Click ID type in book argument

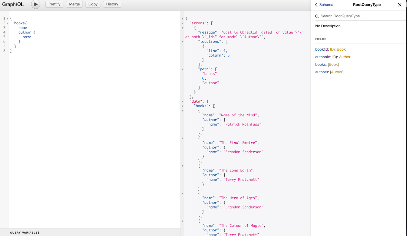(332, 49)
